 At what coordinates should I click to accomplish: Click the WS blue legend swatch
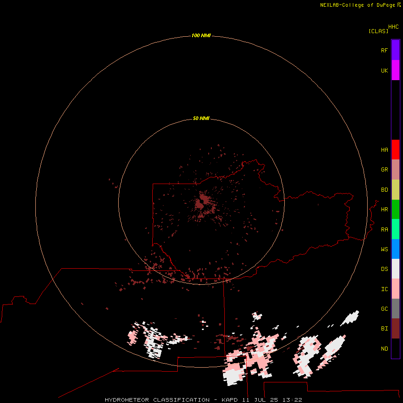click(395, 249)
